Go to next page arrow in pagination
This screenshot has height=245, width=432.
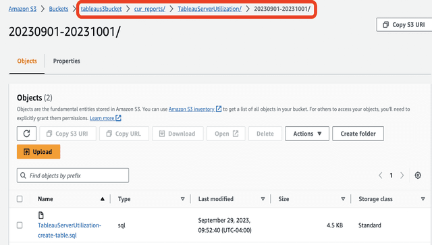point(402,175)
